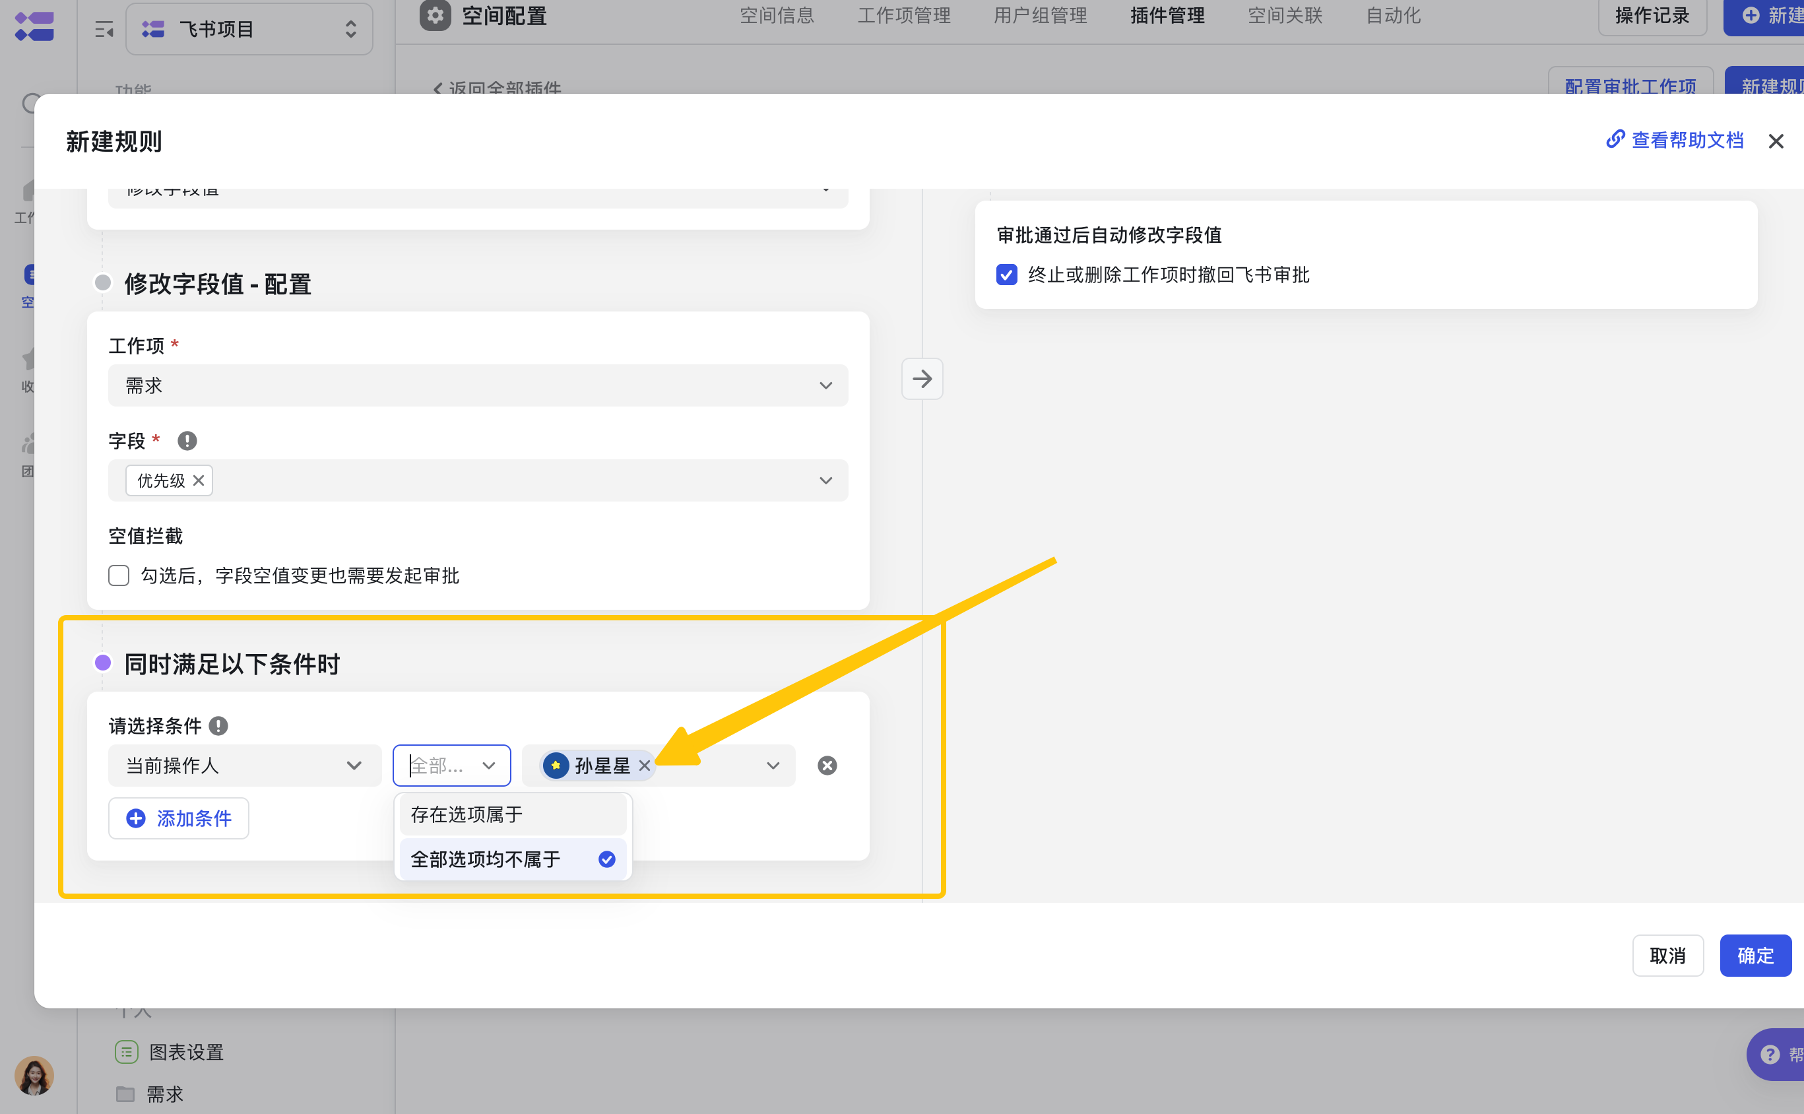Click the arrow button between panels
The height and width of the screenshot is (1114, 1804).
click(x=922, y=379)
